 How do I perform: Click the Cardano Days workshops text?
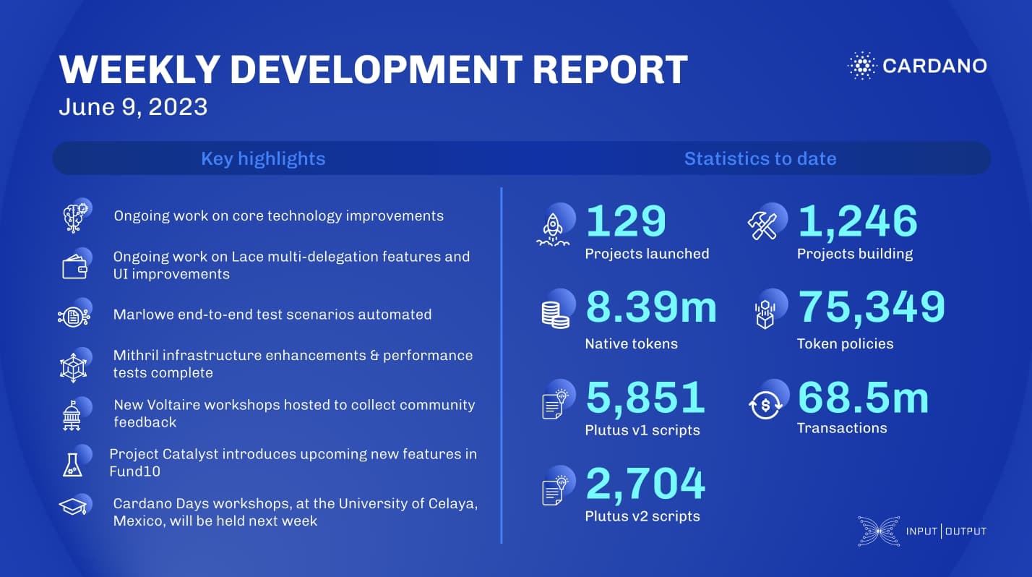[296, 512]
